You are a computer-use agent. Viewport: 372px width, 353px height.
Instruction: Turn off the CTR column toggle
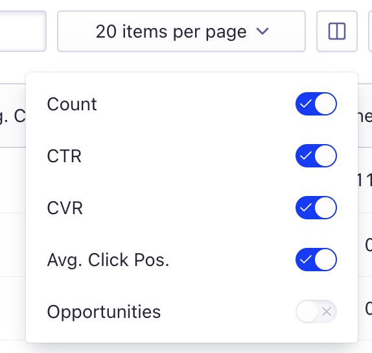coord(316,156)
